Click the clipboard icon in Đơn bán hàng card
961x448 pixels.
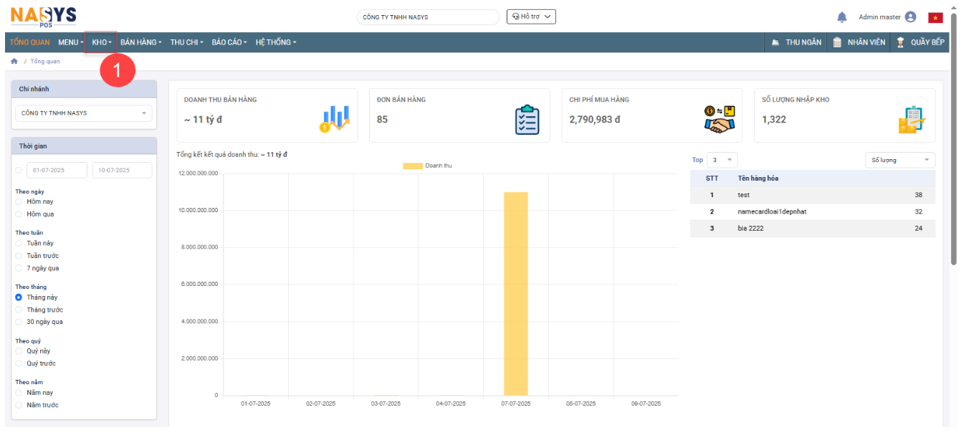click(x=527, y=119)
